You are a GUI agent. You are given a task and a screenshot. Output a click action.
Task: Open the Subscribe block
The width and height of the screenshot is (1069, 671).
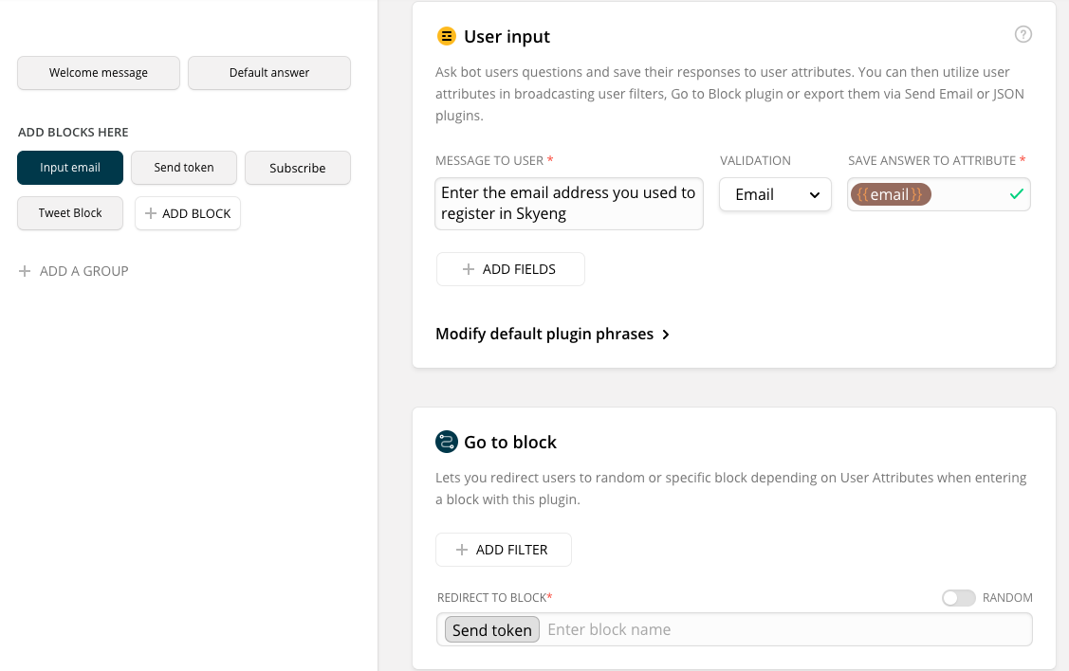(297, 168)
